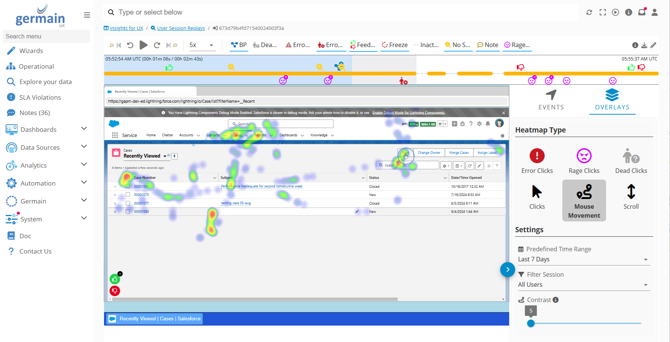The height and width of the screenshot is (342, 670).
Task: Toggle the Rage event filter
Action: [517, 45]
